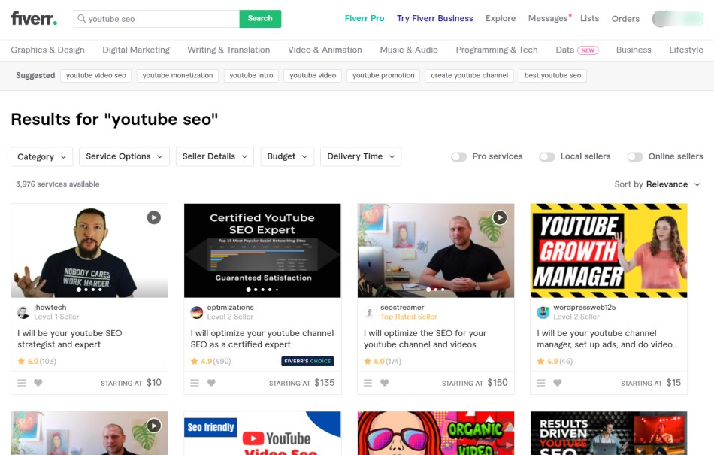The height and width of the screenshot is (455, 714).
Task: Open 'youtube SEO strategist and expert' gig title
Action: click(70, 339)
